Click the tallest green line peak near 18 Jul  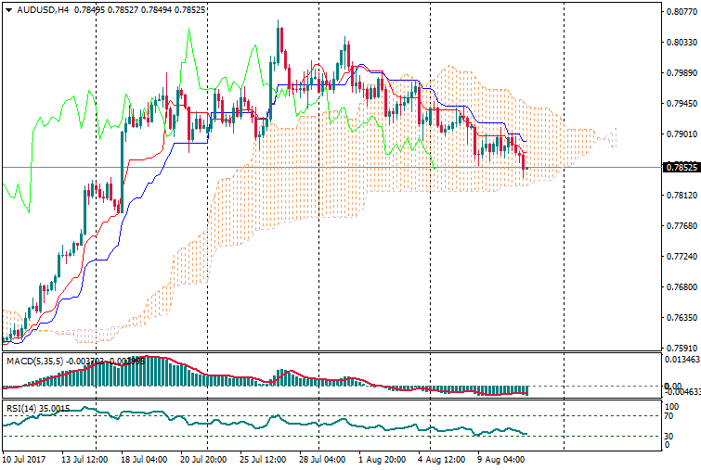coord(188,31)
